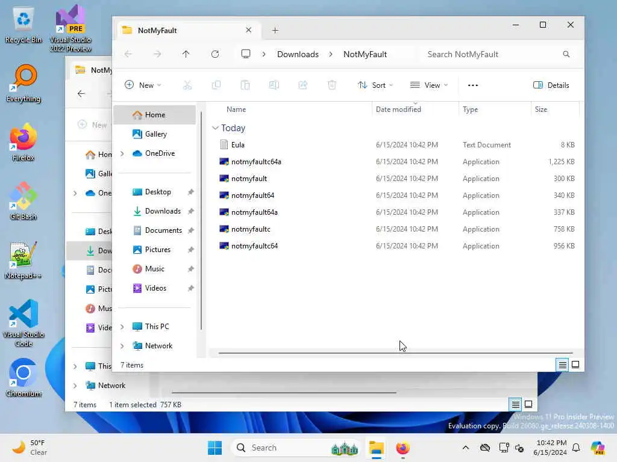Open See more options (three dots) menu
This screenshot has height=462, width=617.
[x=472, y=85]
